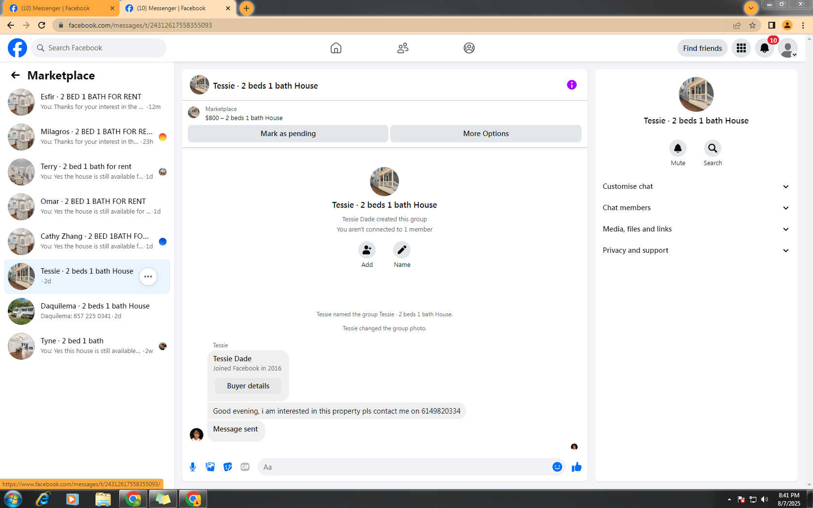Open the $800 2 beds 1 bath listing link
The height and width of the screenshot is (508, 813).
pos(244,118)
